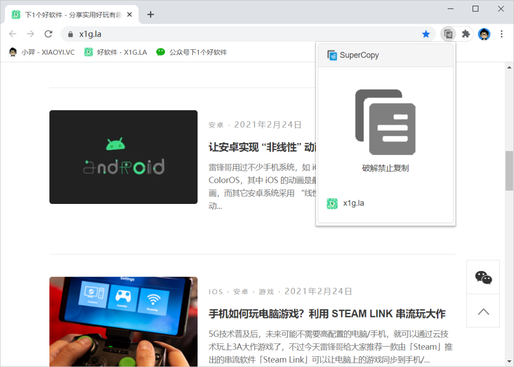The image size is (514, 367).
Task: Reload the page with refresh icon
Action: [49, 34]
